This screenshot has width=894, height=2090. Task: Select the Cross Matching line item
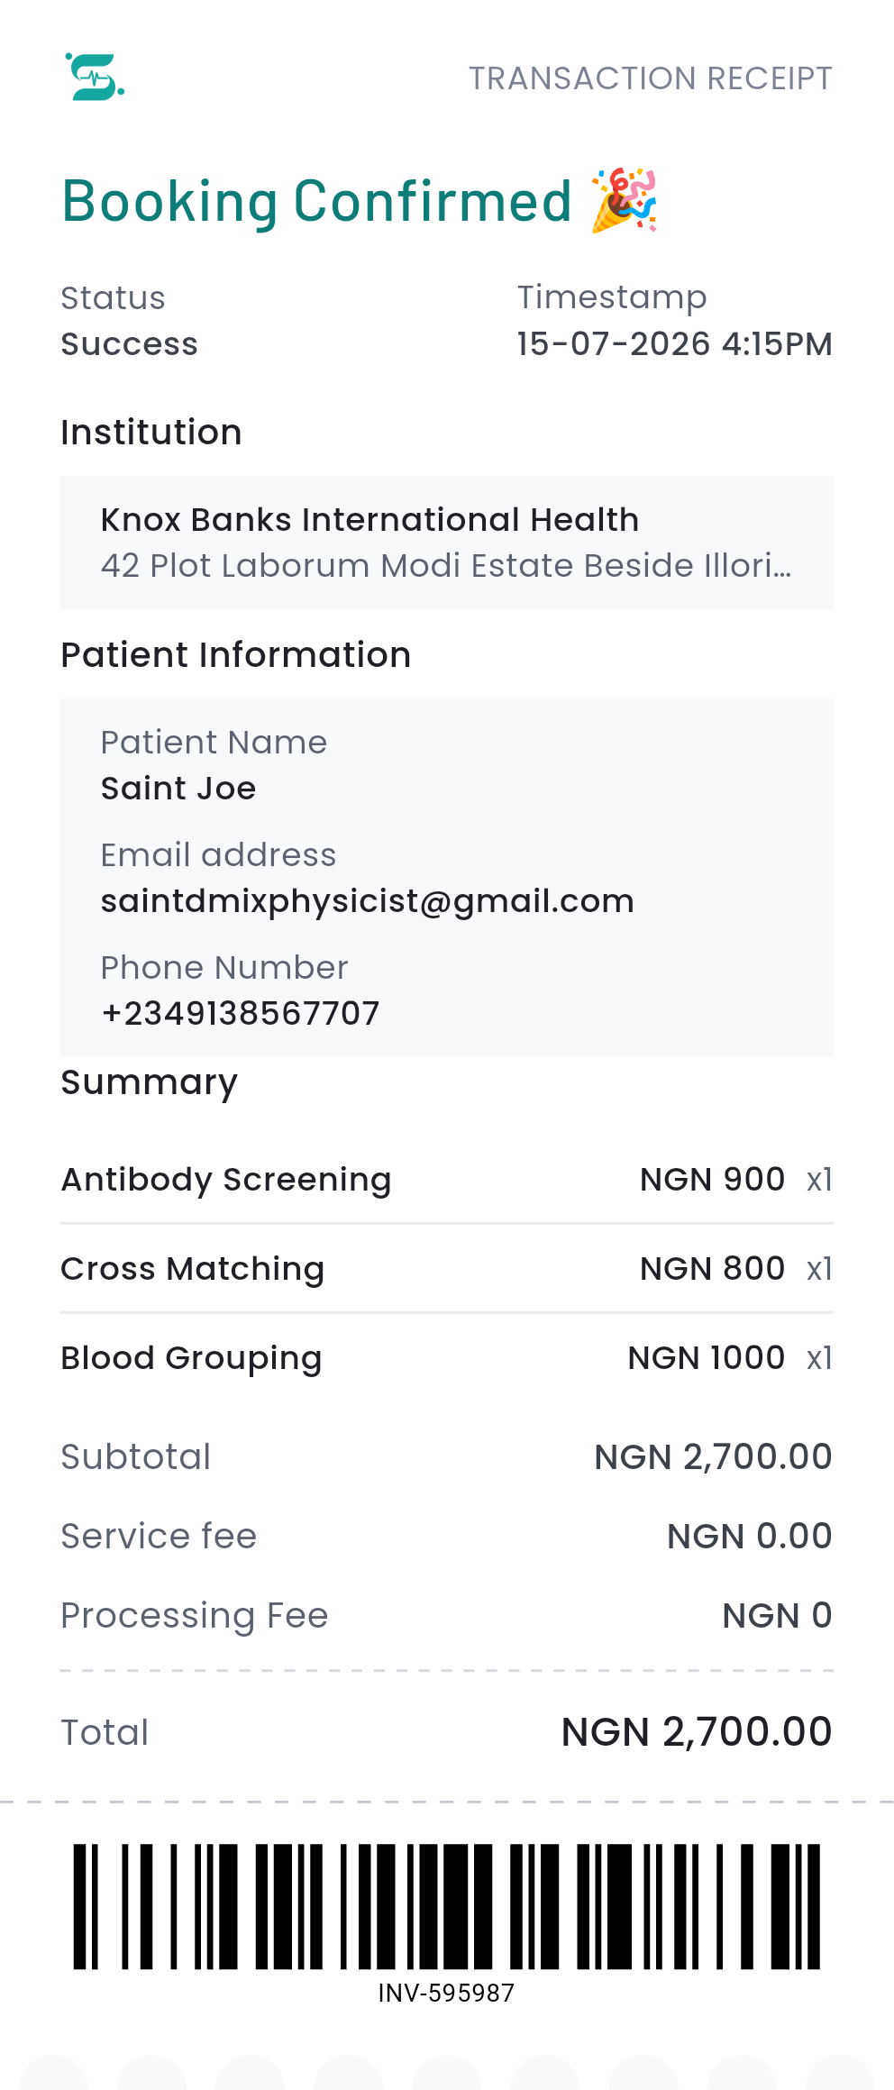point(447,1269)
